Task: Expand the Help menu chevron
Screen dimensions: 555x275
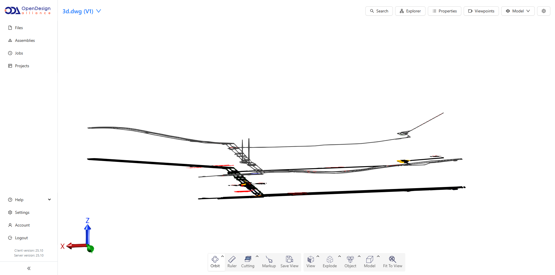Action: pyautogui.click(x=49, y=200)
